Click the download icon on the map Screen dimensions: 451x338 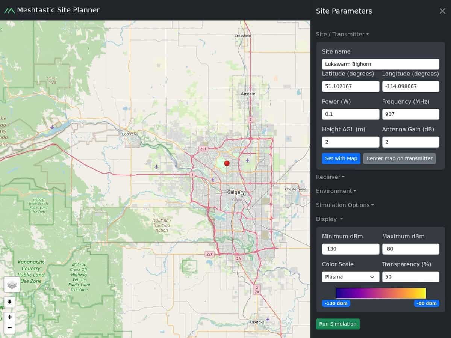click(10, 302)
